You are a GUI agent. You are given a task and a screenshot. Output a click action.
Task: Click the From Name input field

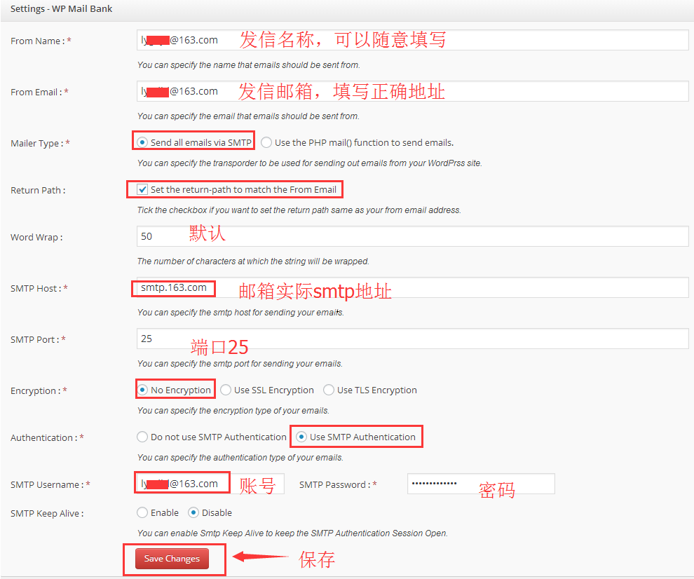pyautogui.click(x=280, y=40)
